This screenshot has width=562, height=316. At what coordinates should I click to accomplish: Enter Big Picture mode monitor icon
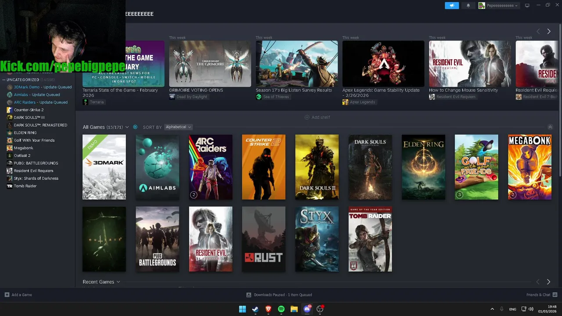[527, 5]
